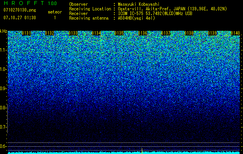Screen dimensions: 243x154
Task: Click the HROFFT 1.0.0 title text
Action: [30, 3]
